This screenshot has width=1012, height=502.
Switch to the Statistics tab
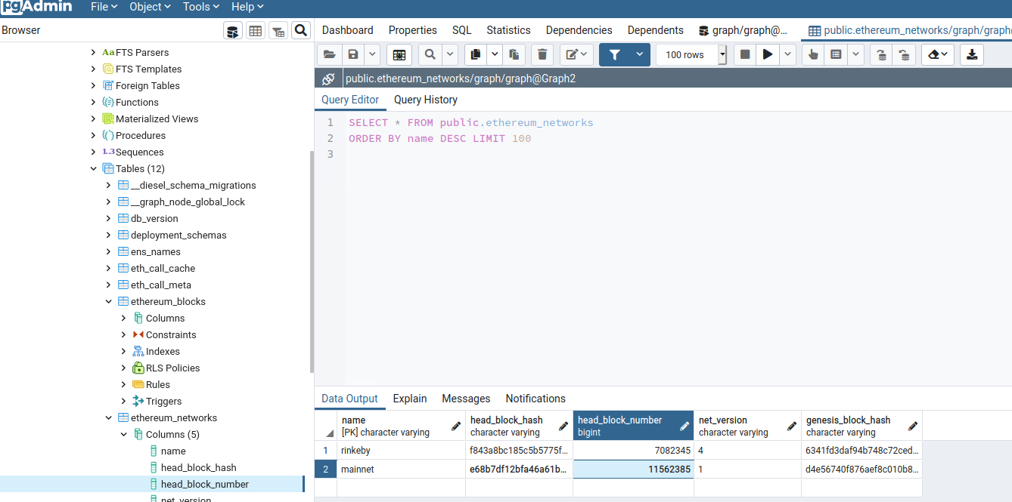point(508,30)
